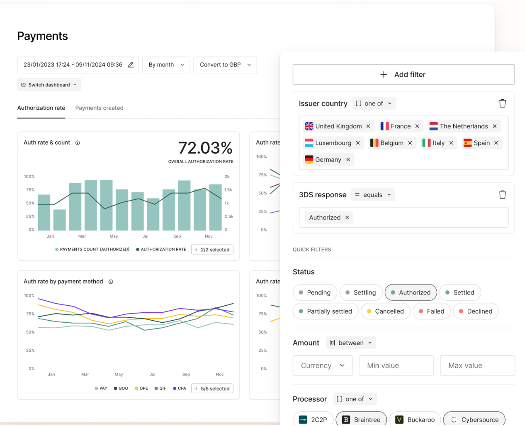The width and height of the screenshot is (525, 427).
Task: Click the OPE yellow legend swatch
Action: [136, 389]
